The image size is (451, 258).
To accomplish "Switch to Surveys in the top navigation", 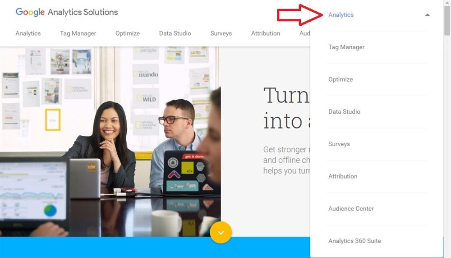I will pyautogui.click(x=221, y=33).
